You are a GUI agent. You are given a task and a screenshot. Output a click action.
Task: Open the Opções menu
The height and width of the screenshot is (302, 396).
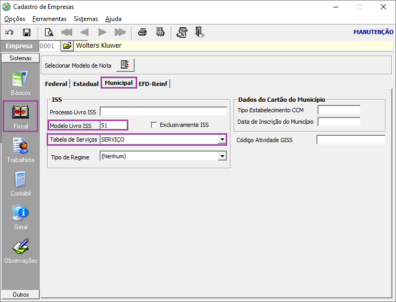[x=15, y=19]
